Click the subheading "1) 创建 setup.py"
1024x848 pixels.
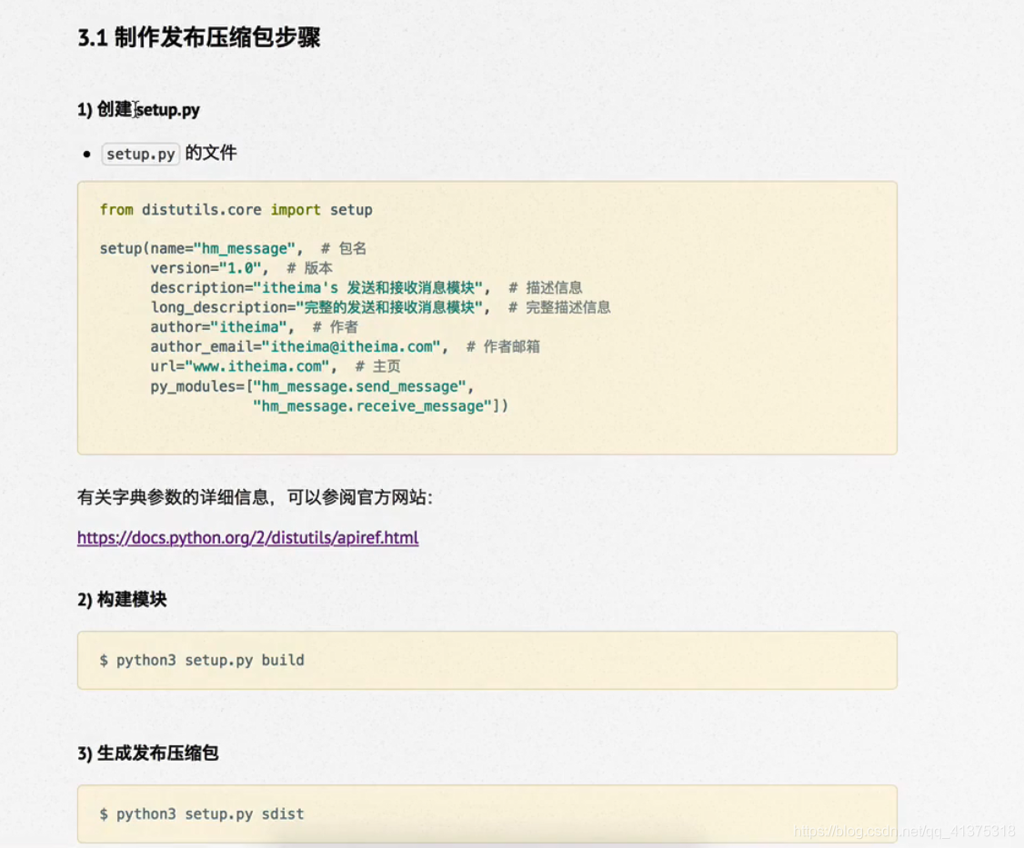(138, 109)
